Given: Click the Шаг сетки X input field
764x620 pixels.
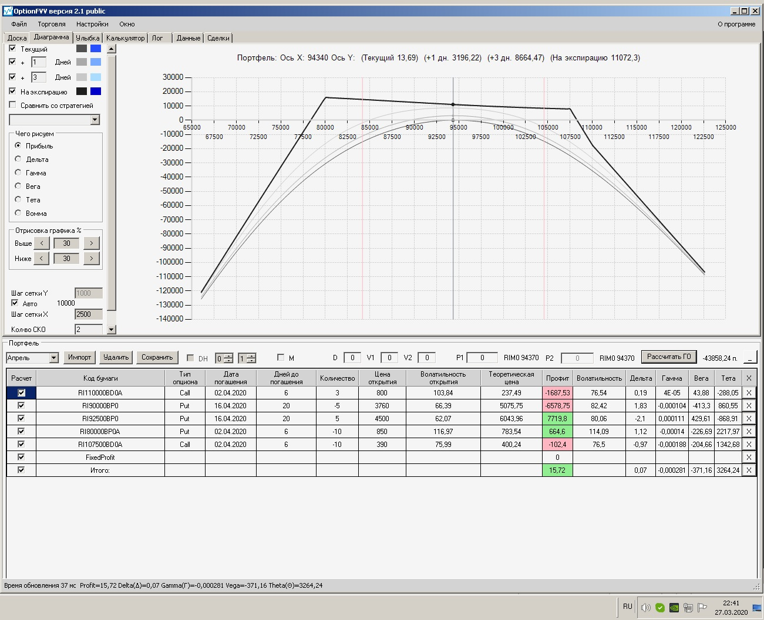Looking at the screenshot, I should coord(89,314).
